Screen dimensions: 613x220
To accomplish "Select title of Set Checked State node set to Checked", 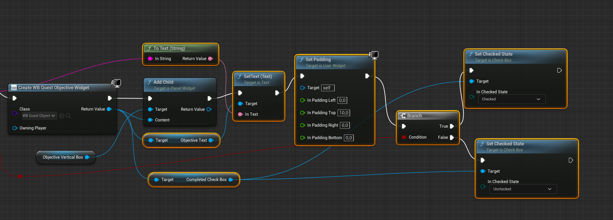I will point(494,54).
